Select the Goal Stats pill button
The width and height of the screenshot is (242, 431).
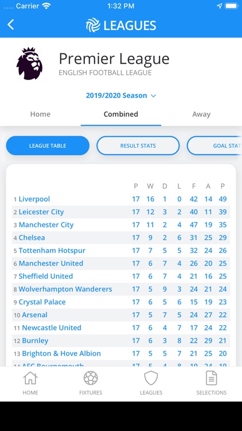(214, 146)
